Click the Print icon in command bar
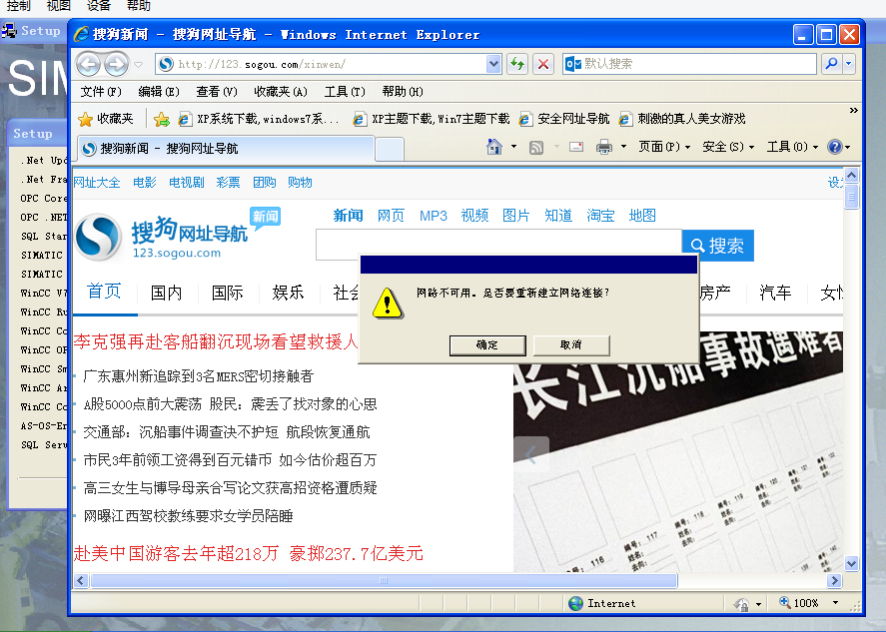This screenshot has height=632, width=886. click(604, 148)
